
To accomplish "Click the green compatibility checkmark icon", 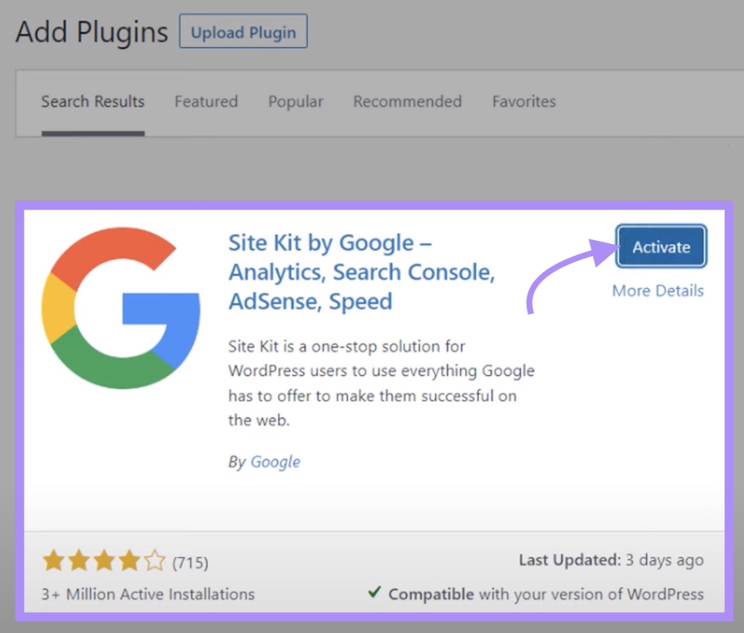I will (375, 592).
